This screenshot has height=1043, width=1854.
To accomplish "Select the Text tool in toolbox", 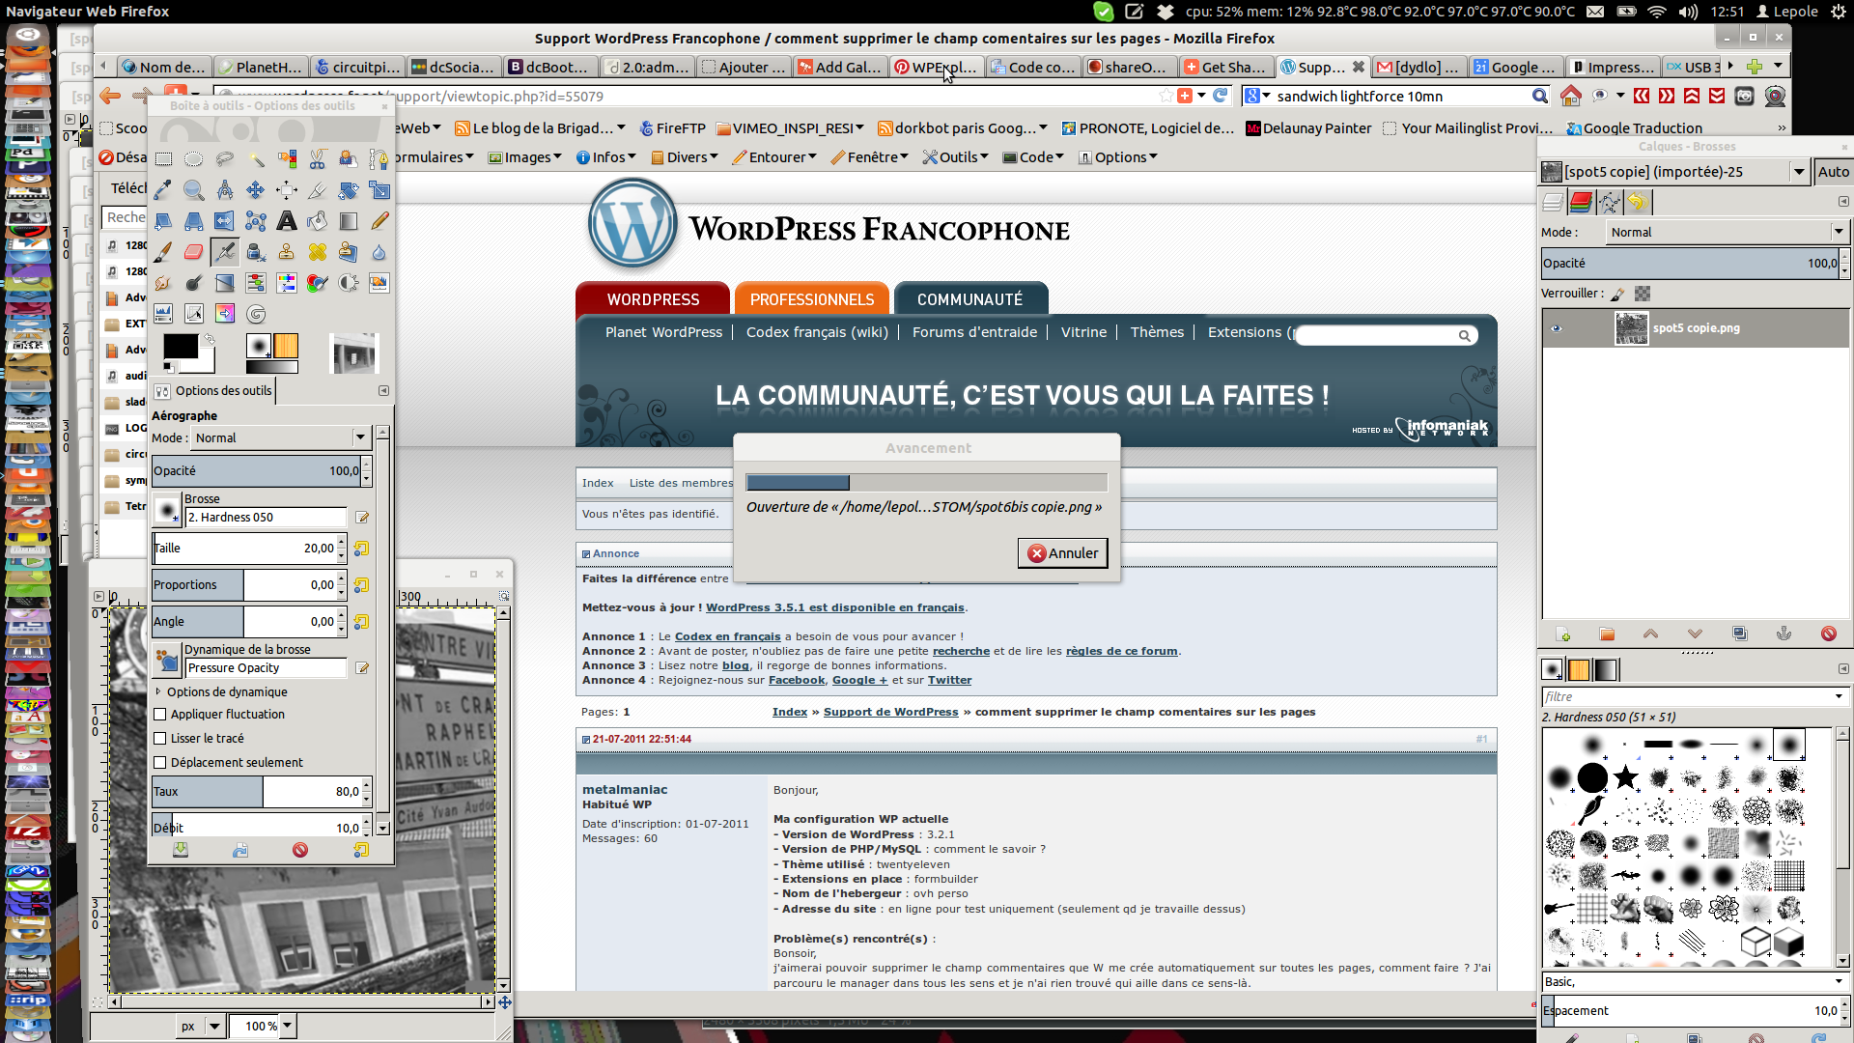I will point(287,221).
